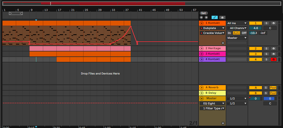Set monitor to Auto on track 1

coord(236,33)
